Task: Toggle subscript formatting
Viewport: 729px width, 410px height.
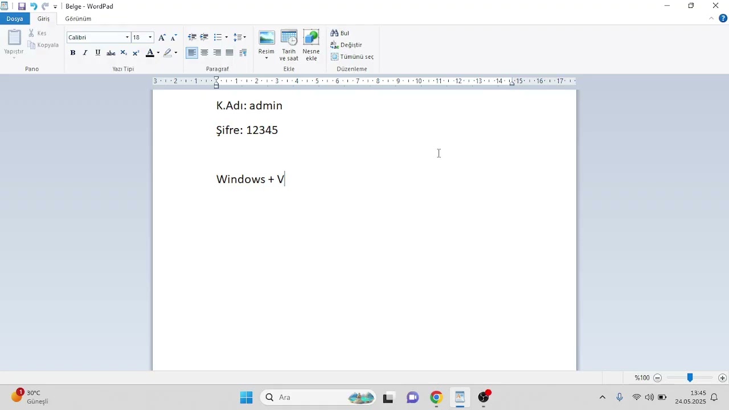Action: pos(124,53)
